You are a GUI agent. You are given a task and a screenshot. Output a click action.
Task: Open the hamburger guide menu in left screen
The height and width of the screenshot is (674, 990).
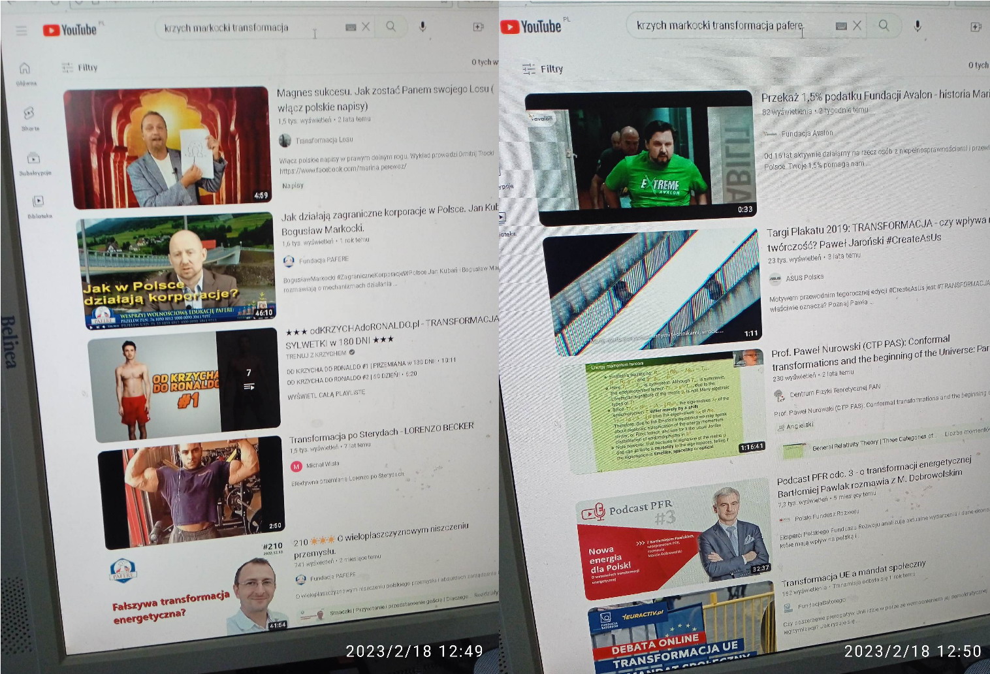coord(22,31)
